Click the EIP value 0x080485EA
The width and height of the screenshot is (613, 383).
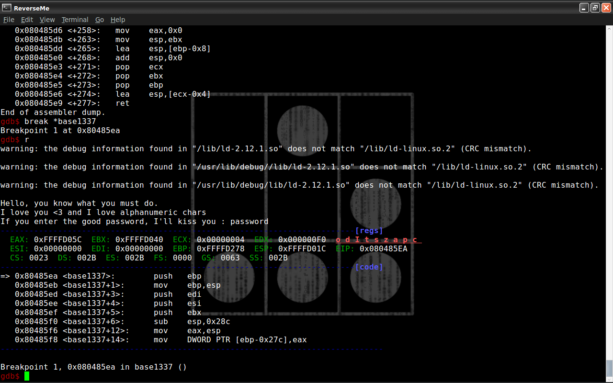(384, 249)
